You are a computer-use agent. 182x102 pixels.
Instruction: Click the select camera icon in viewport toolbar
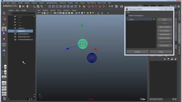click(x=39, y=13)
